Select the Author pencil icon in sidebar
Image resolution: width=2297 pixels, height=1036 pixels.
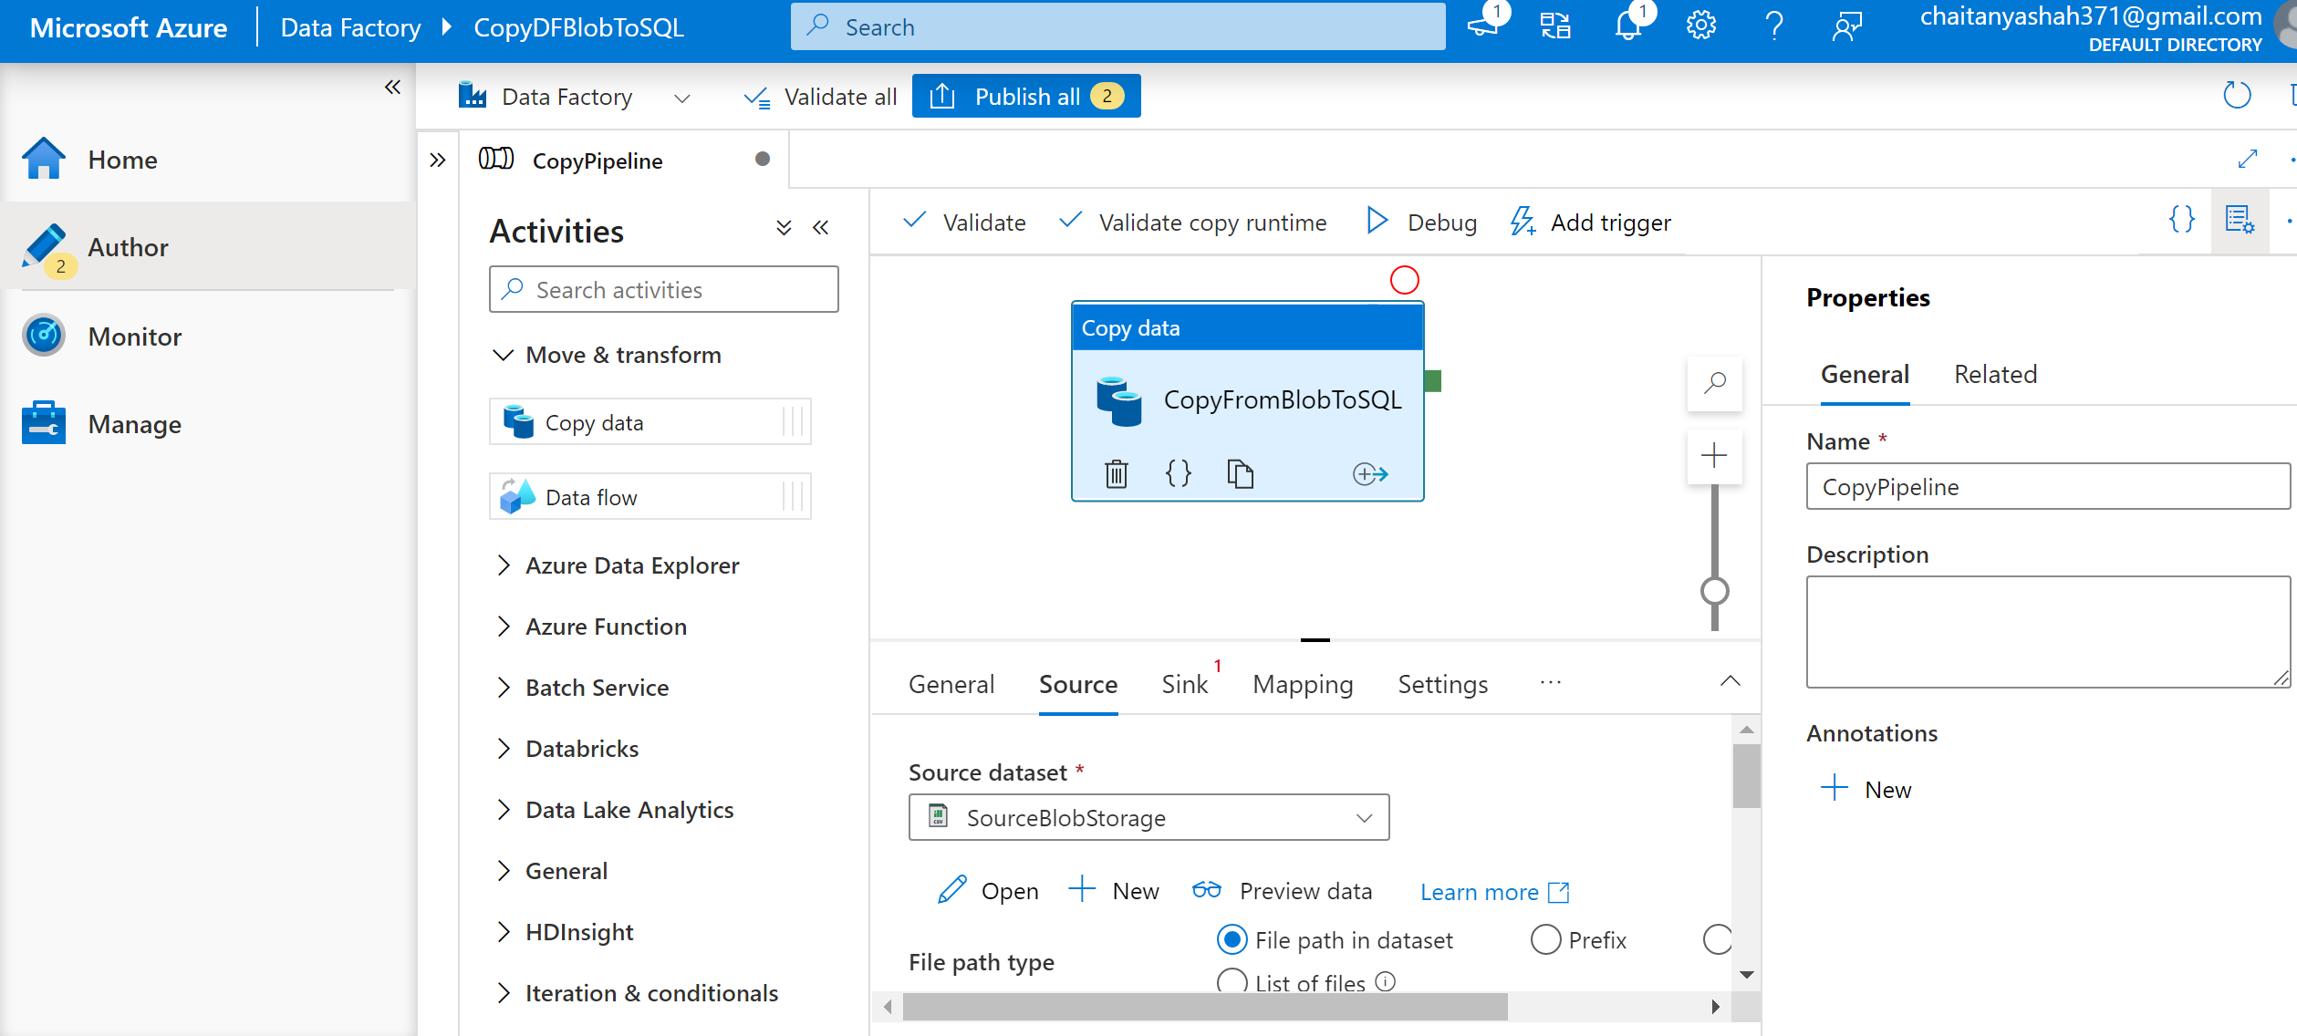coord(43,246)
